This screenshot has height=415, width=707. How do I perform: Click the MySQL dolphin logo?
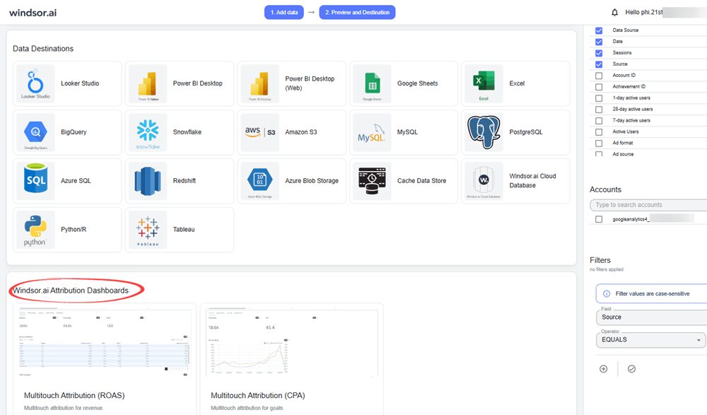(x=372, y=132)
